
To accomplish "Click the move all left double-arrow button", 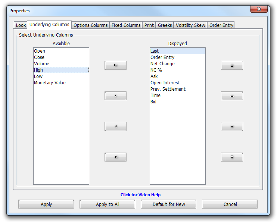I will pos(115,157).
